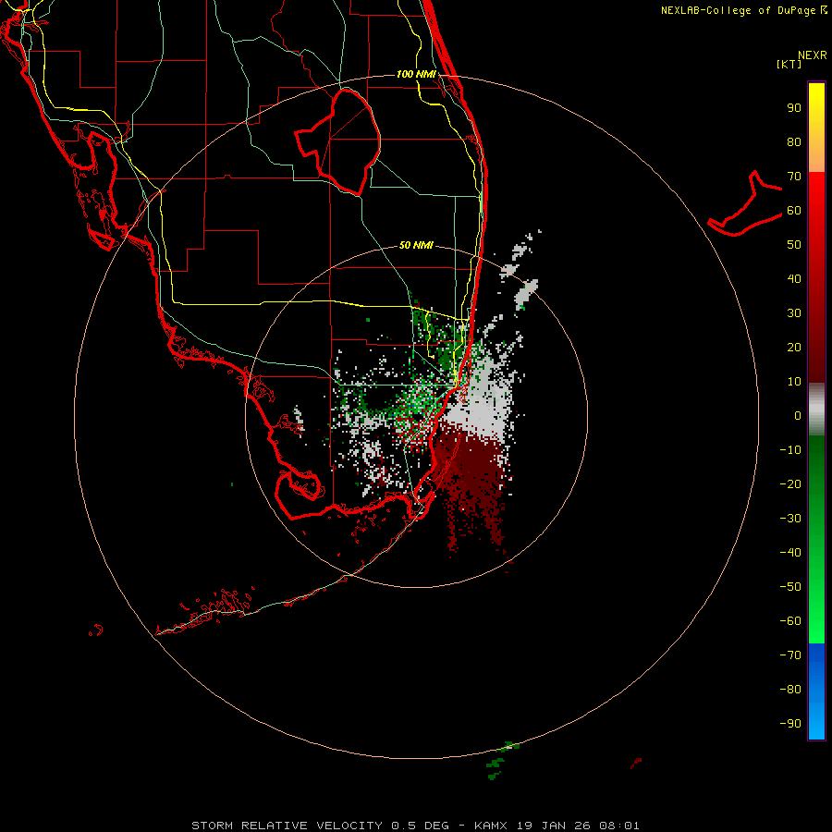Click the -40 value on velocity scale
This screenshot has width=832, height=832.
coord(790,553)
